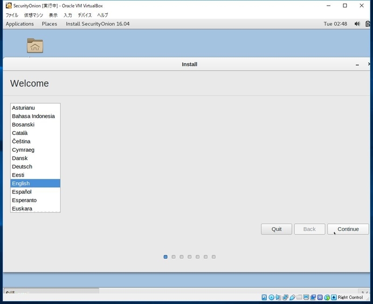Image resolution: width=373 pixels, height=304 pixels.
Task: Click the VirtualBox optical disc status icon
Action: pos(271,297)
